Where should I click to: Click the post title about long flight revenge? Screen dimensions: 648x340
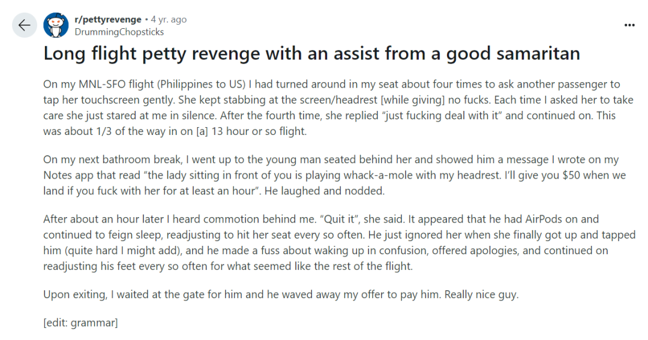pyautogui.click(x=311, y=53)
